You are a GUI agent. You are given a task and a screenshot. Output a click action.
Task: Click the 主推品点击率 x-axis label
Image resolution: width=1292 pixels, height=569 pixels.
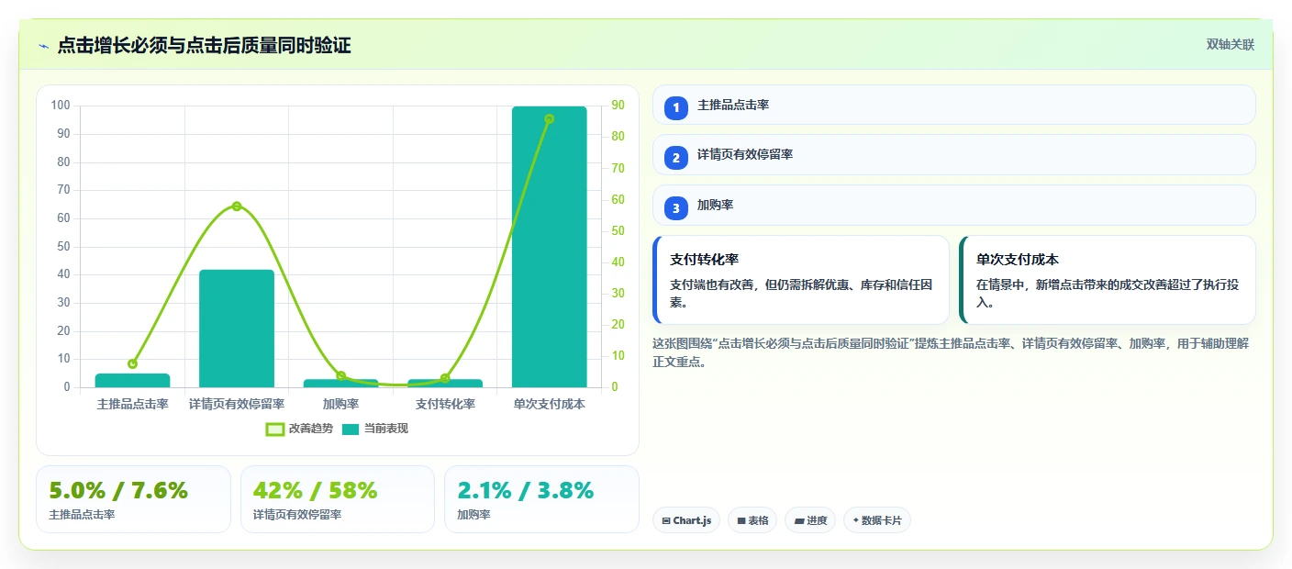132,404
